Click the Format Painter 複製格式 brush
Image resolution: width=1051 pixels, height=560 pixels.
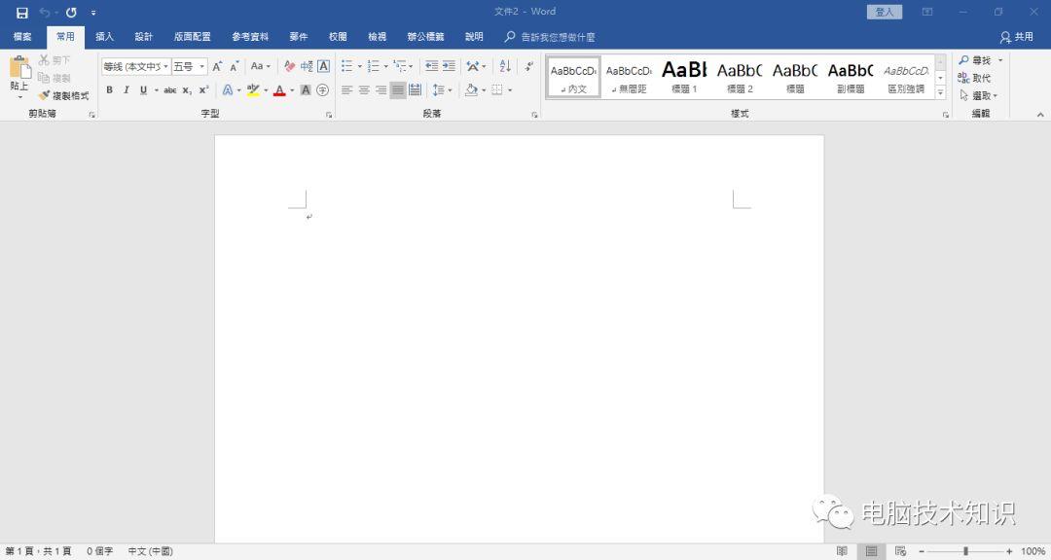click(63, 96)
